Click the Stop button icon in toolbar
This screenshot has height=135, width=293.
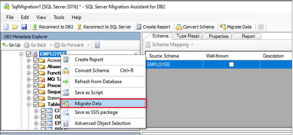click(261, 27)
